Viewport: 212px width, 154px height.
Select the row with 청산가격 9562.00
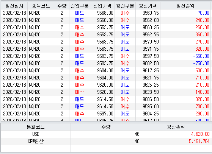pos(106,20)
